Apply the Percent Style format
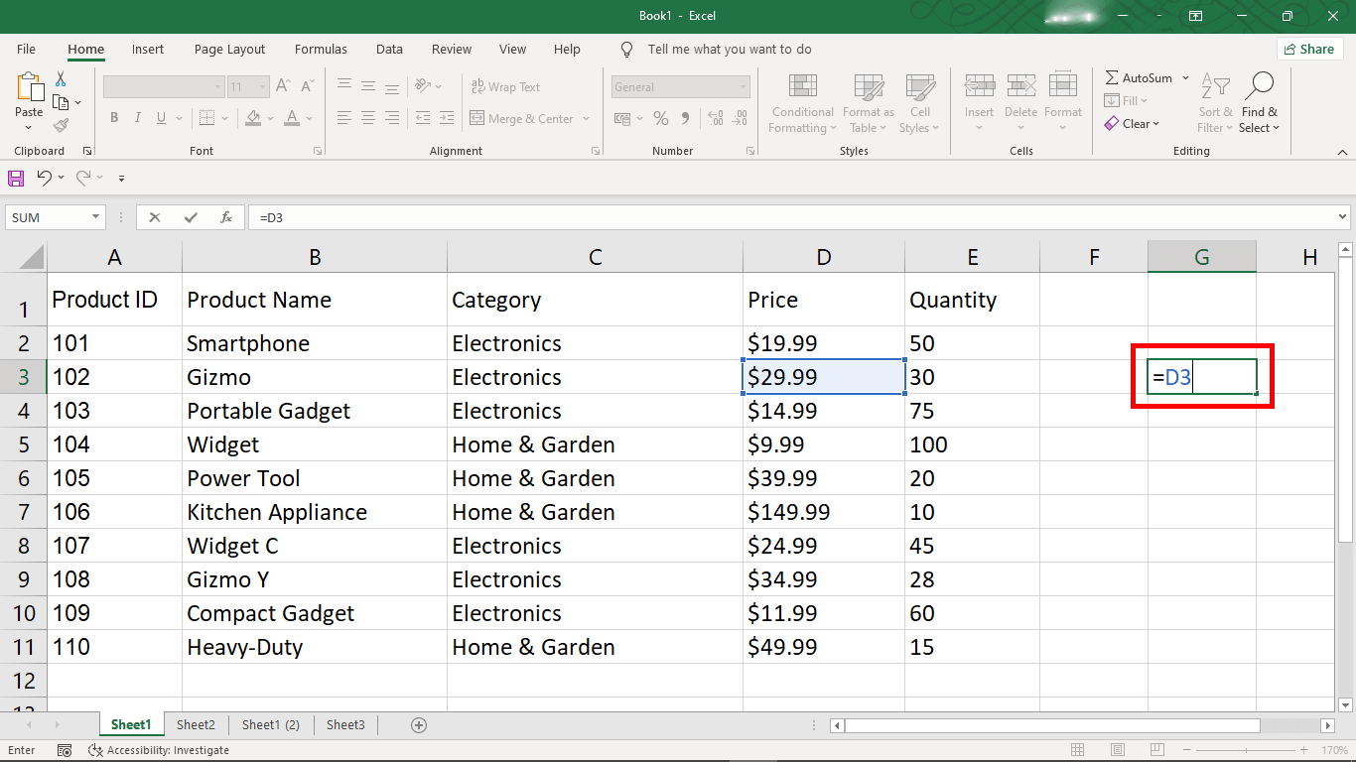This screenshot has width=1356, height=762. (x=660, y=117)
